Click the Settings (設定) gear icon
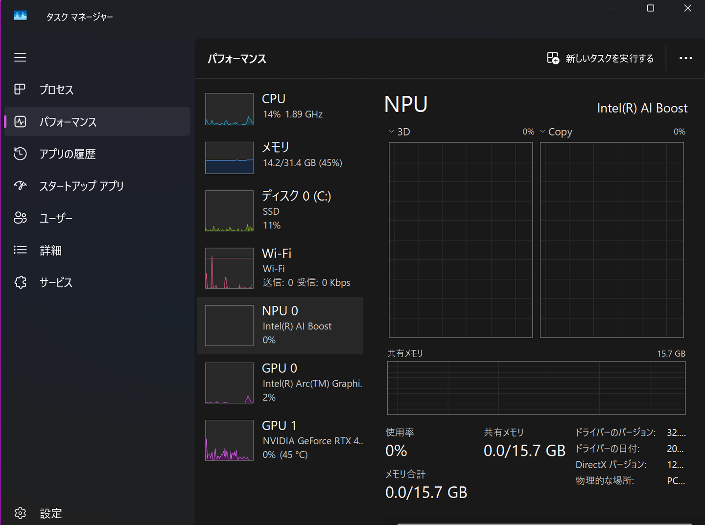This screenshot has width=705, height=525. [x=20, y=513]
